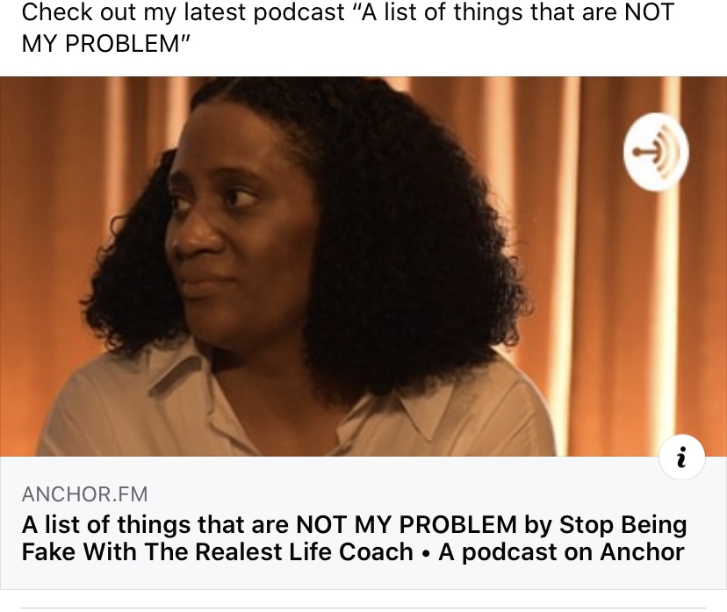
Task: Click "Stop Being" in the link title
Action: 623,525
